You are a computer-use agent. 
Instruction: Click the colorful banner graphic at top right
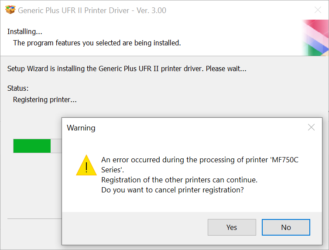[x=315, y=38]
